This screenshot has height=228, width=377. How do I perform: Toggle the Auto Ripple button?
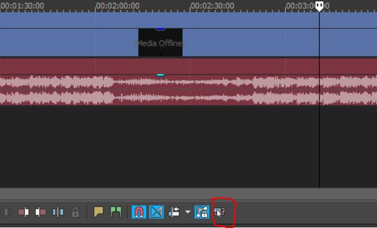[x=174, y=212]
